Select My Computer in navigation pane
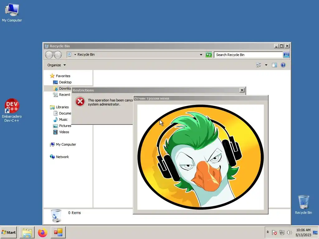319x239 pixels. pos(63,144)
